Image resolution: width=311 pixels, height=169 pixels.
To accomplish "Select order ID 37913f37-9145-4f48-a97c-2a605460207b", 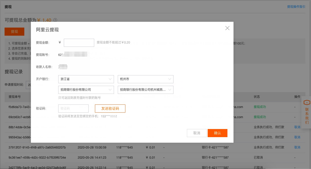I will (x=37, y=147).
